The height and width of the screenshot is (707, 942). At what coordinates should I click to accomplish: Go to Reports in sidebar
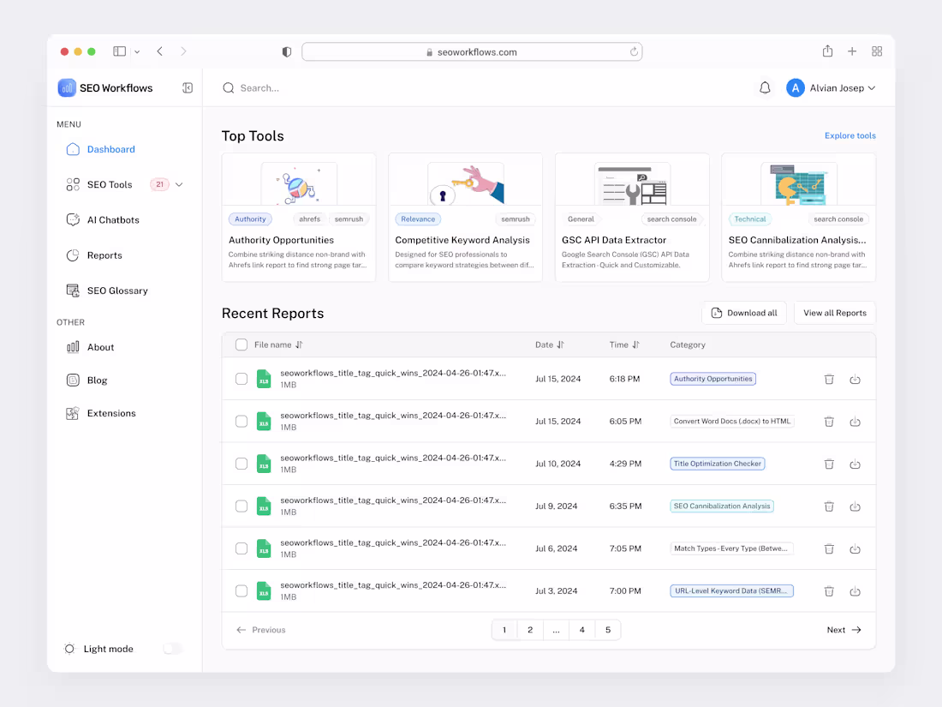(94, 255)
